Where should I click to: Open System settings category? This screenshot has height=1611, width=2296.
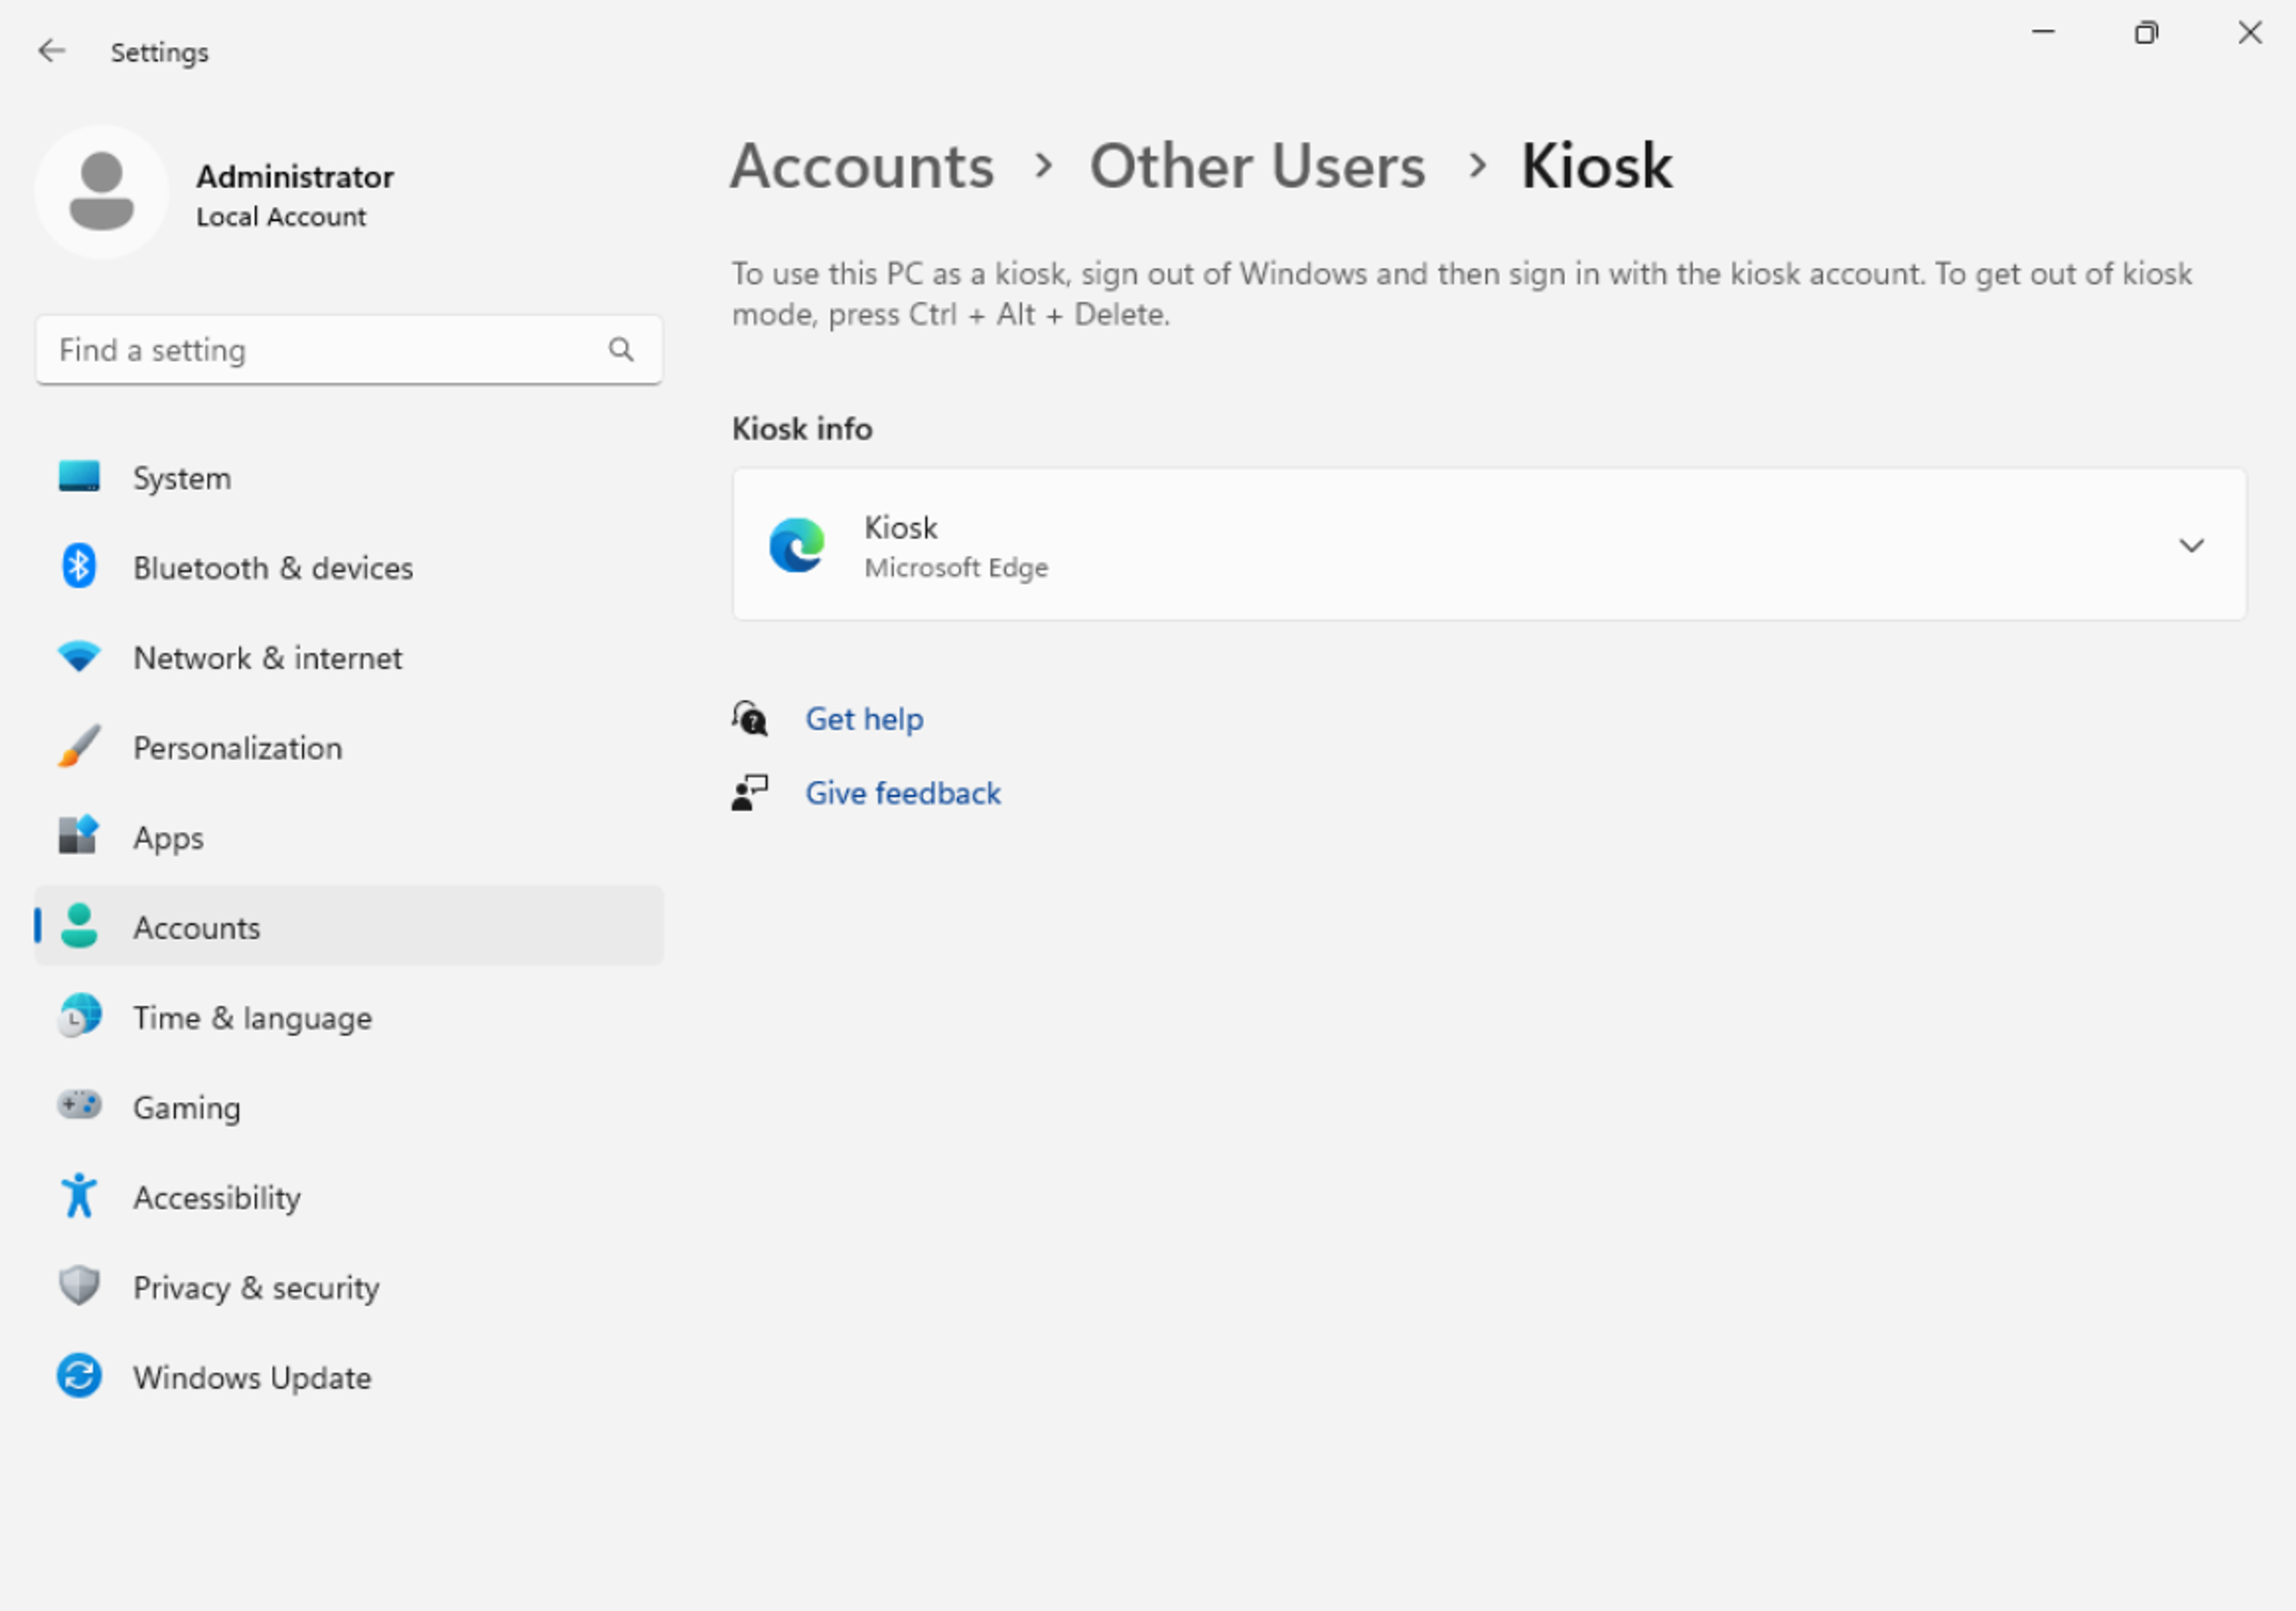[349, 477]
